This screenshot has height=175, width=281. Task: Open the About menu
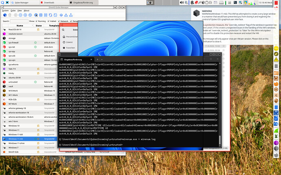pyautogui.click(x=26, y=11)
